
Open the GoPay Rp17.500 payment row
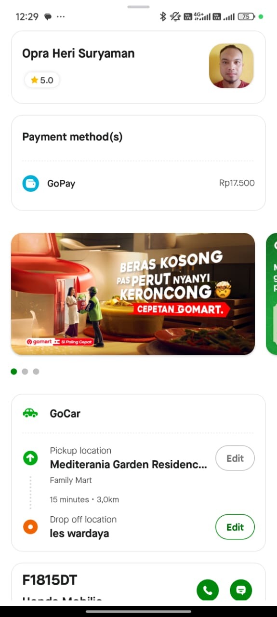[138, 183]
